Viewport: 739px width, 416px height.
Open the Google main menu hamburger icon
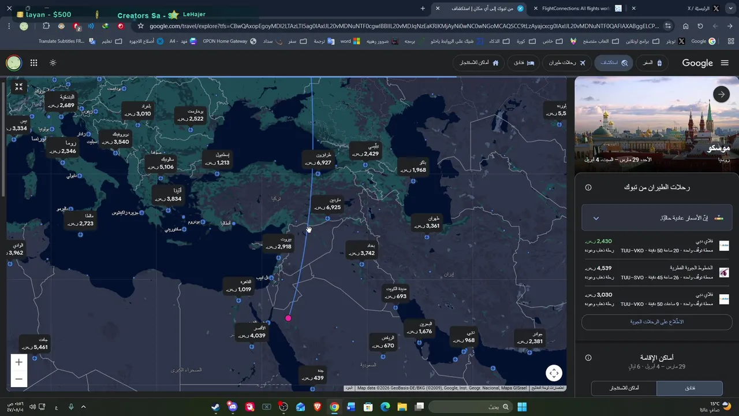pyautogui.click(x=725, y=63)
